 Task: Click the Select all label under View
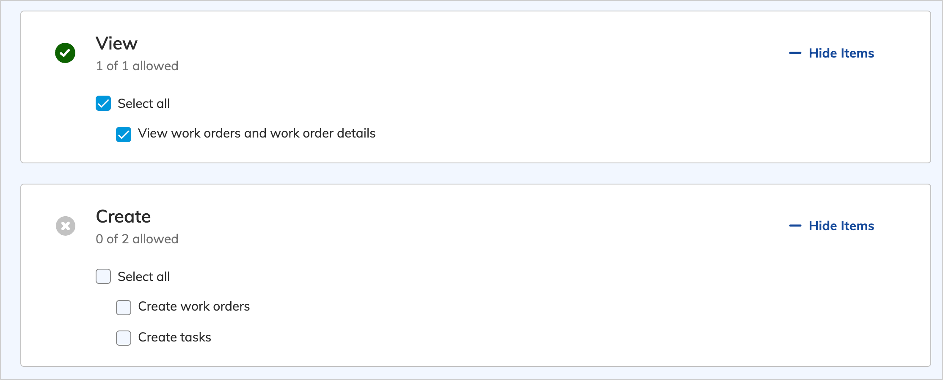point(143,104)
